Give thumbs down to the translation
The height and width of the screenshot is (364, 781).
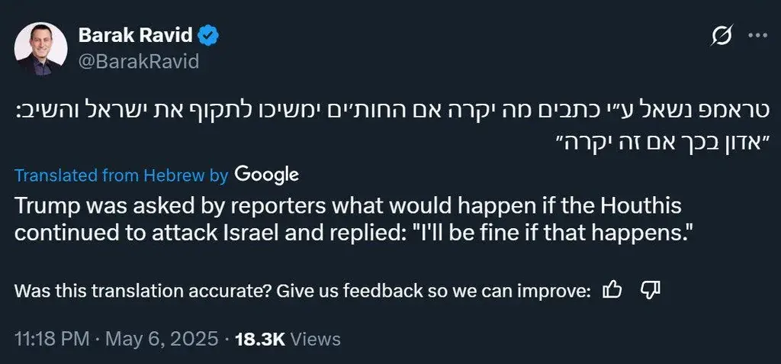click(x=650, y=290)
